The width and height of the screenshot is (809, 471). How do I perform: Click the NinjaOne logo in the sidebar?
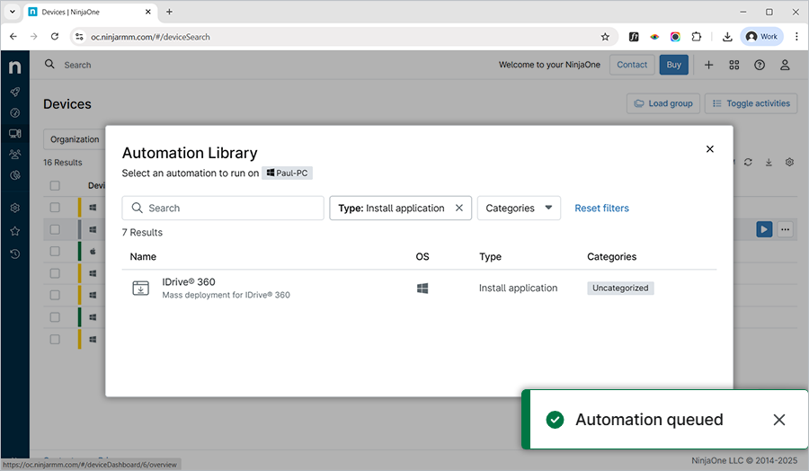click(14, 67)
